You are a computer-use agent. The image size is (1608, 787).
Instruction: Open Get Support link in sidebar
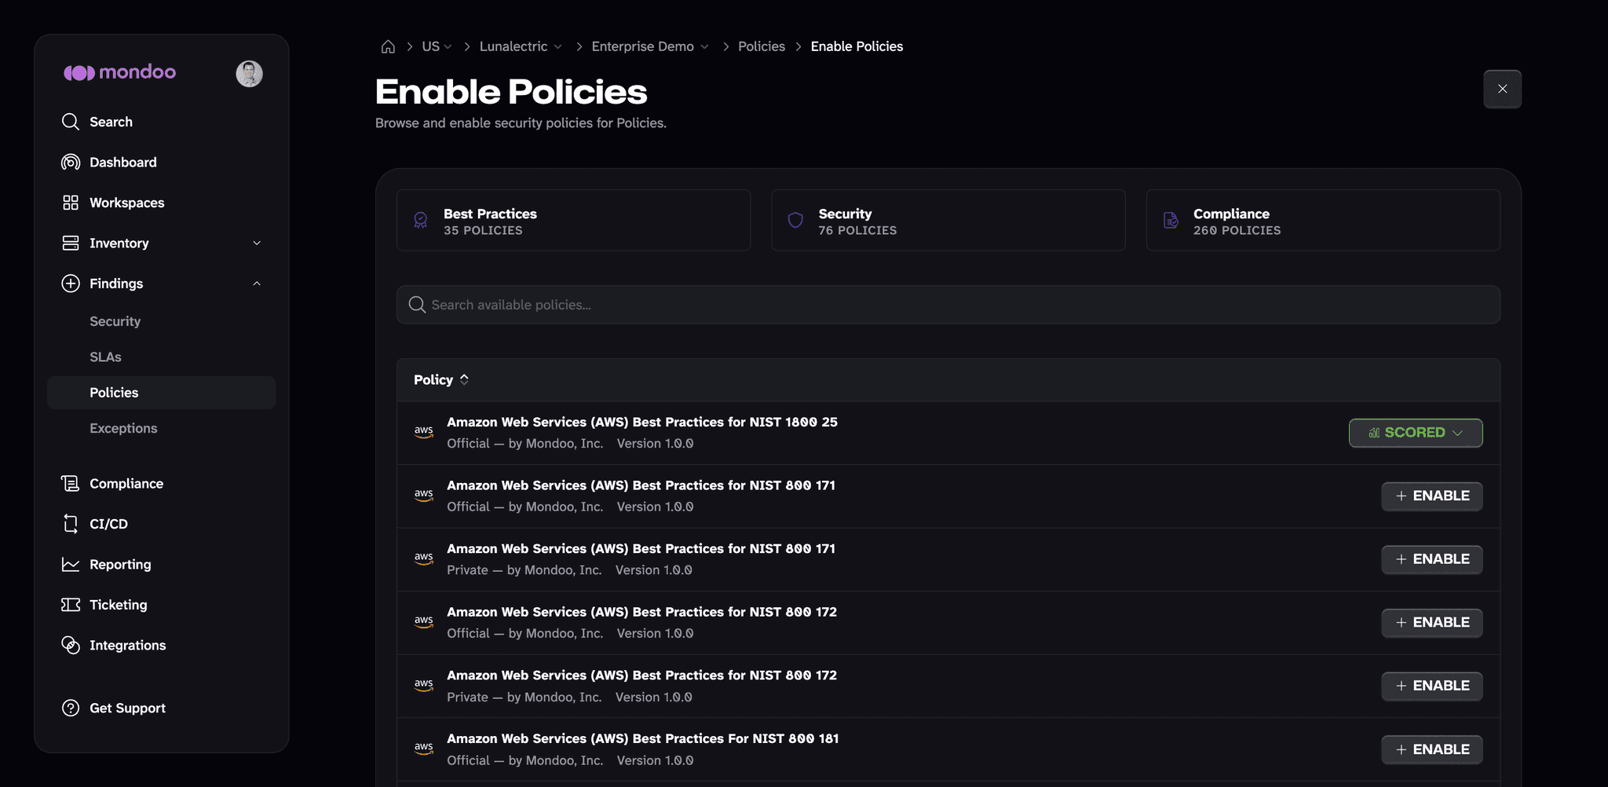127,708
